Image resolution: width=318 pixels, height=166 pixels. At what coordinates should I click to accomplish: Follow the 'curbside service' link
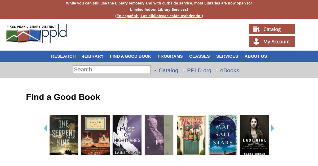(x=177, y=3)
